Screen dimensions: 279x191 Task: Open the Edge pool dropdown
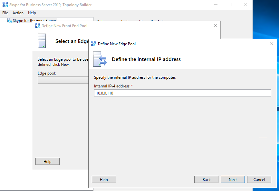point(63,80)
